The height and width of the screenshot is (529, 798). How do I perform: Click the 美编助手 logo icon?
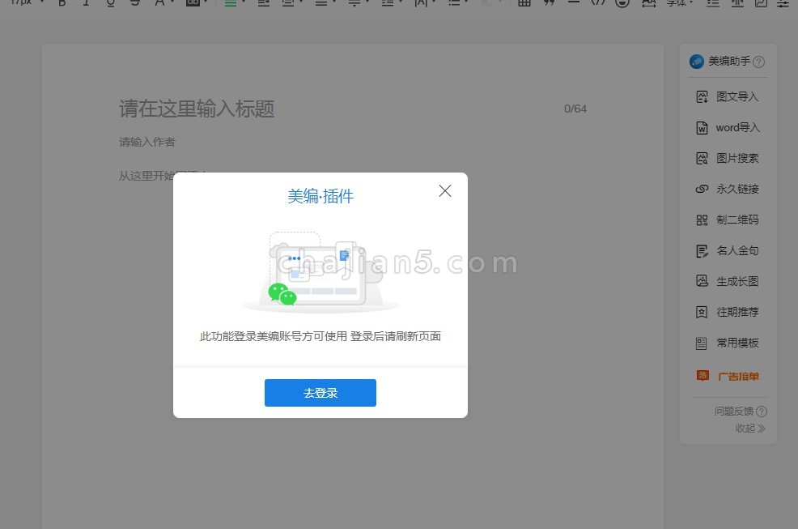(x=696, y=61)
